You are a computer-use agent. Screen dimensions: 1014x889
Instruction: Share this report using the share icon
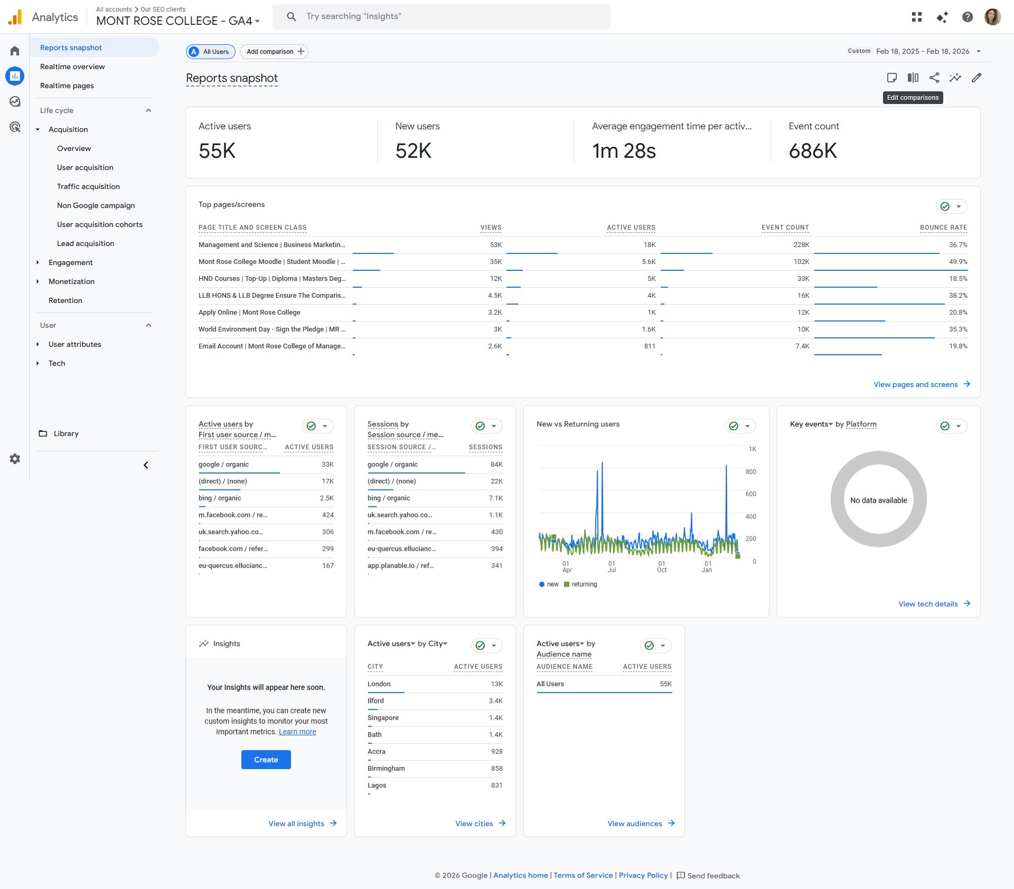click(934, 78)
